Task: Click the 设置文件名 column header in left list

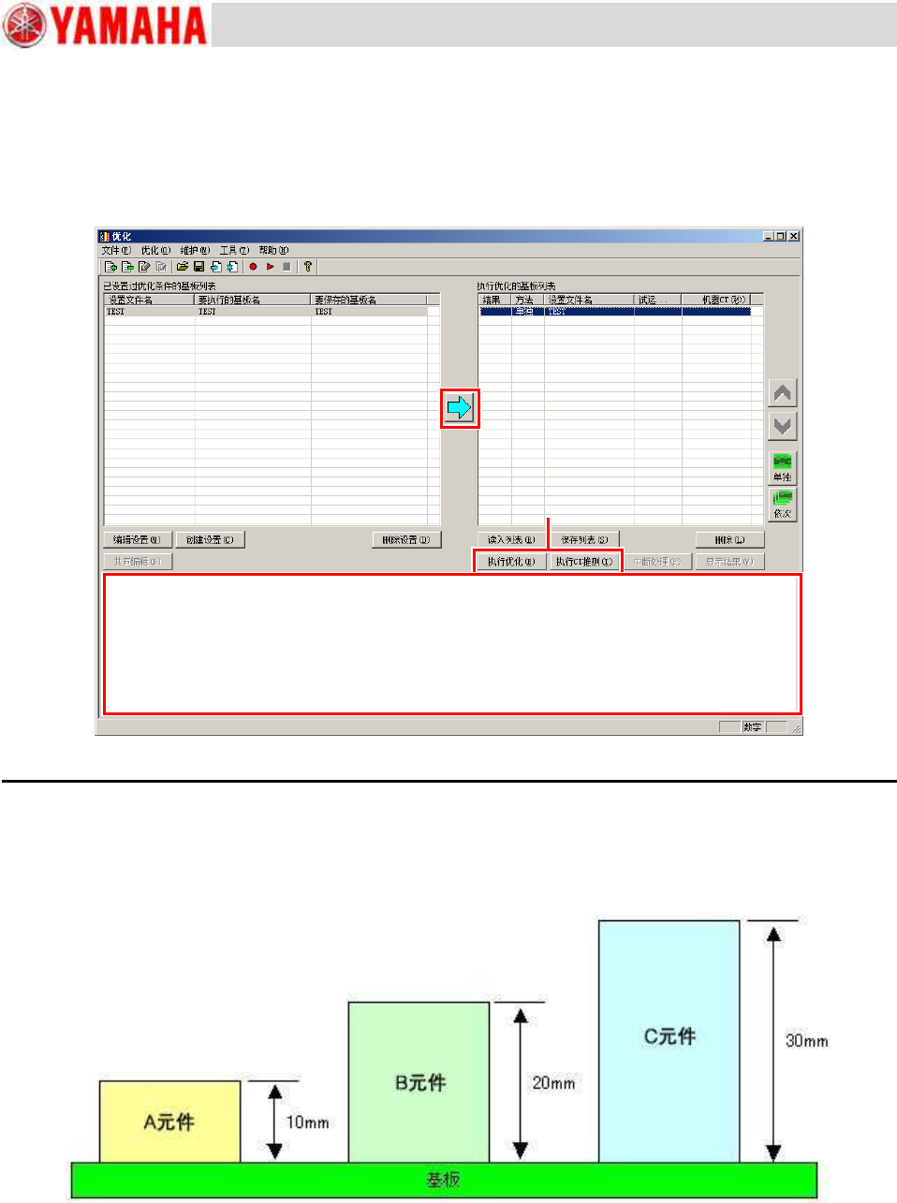Action: (149, 300)
